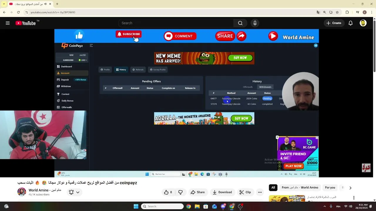
Task: Like the video with thumbs up
Action: 168,192
